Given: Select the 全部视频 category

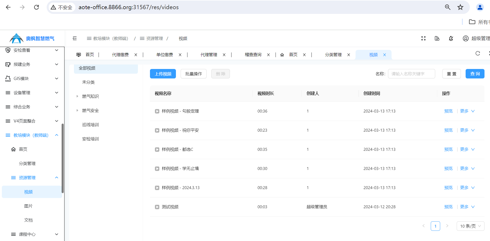Looking at the screenshot, I should (x=106, y=68).
